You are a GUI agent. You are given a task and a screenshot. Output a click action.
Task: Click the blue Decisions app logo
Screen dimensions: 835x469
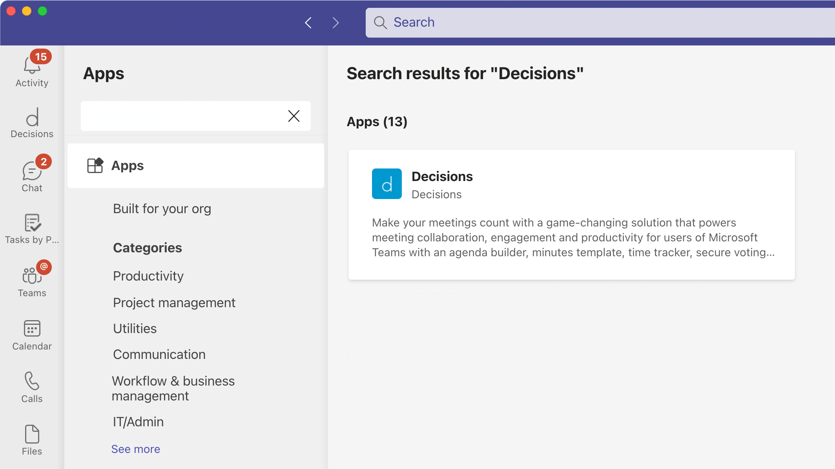(x=387, y=184)
